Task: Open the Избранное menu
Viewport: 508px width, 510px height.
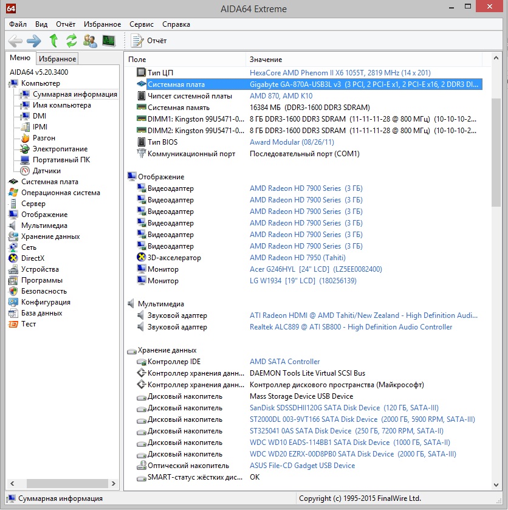Action: coord(102,24)
